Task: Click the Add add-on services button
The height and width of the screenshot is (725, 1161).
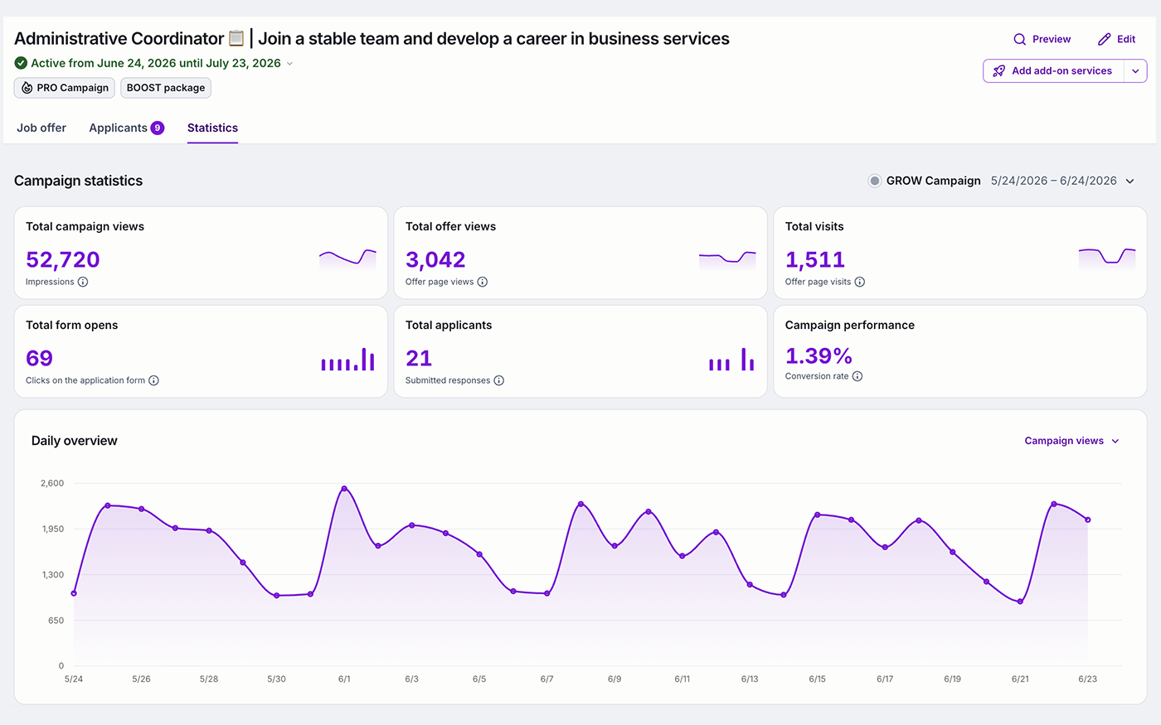Action: point(1054,71)
